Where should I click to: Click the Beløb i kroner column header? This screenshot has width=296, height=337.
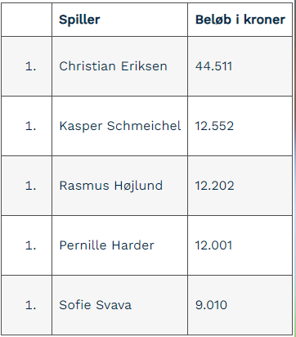pyautogui.click(x=240, y=20)
